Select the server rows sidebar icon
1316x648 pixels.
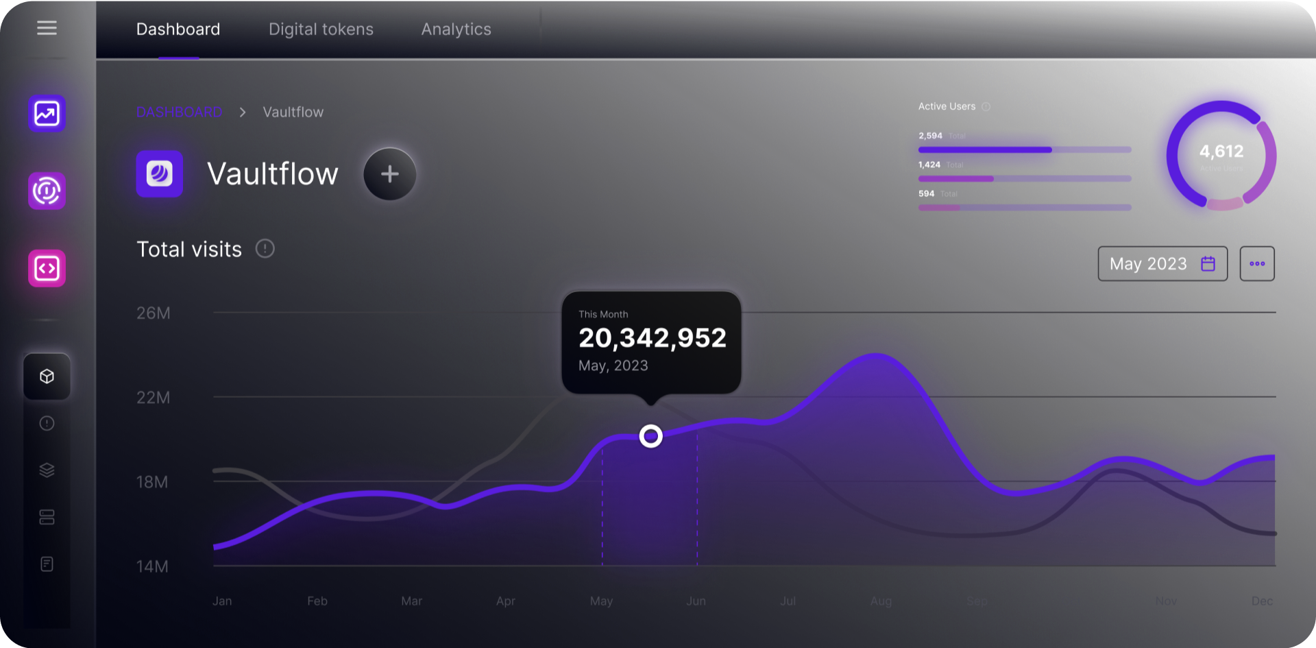point(46,516)
